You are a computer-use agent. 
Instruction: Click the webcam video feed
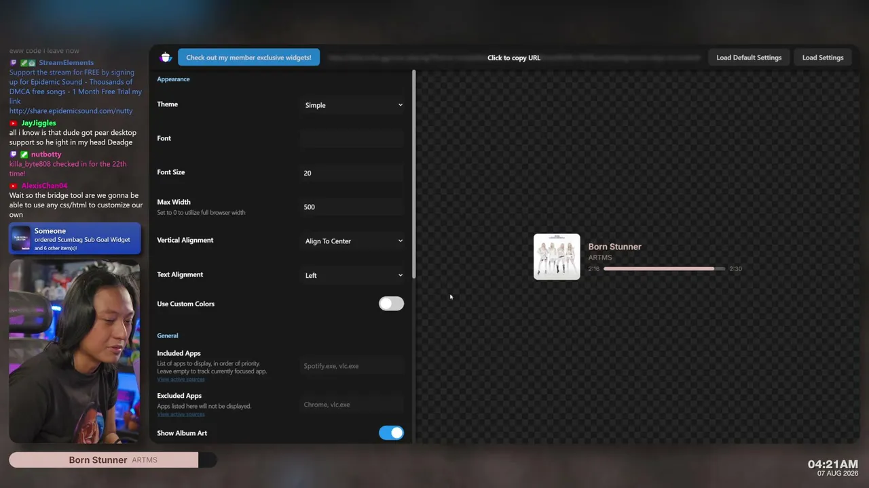click(75, 351)
